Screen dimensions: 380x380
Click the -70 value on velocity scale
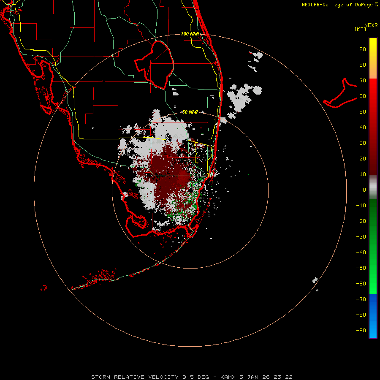(x=361, y=299)
